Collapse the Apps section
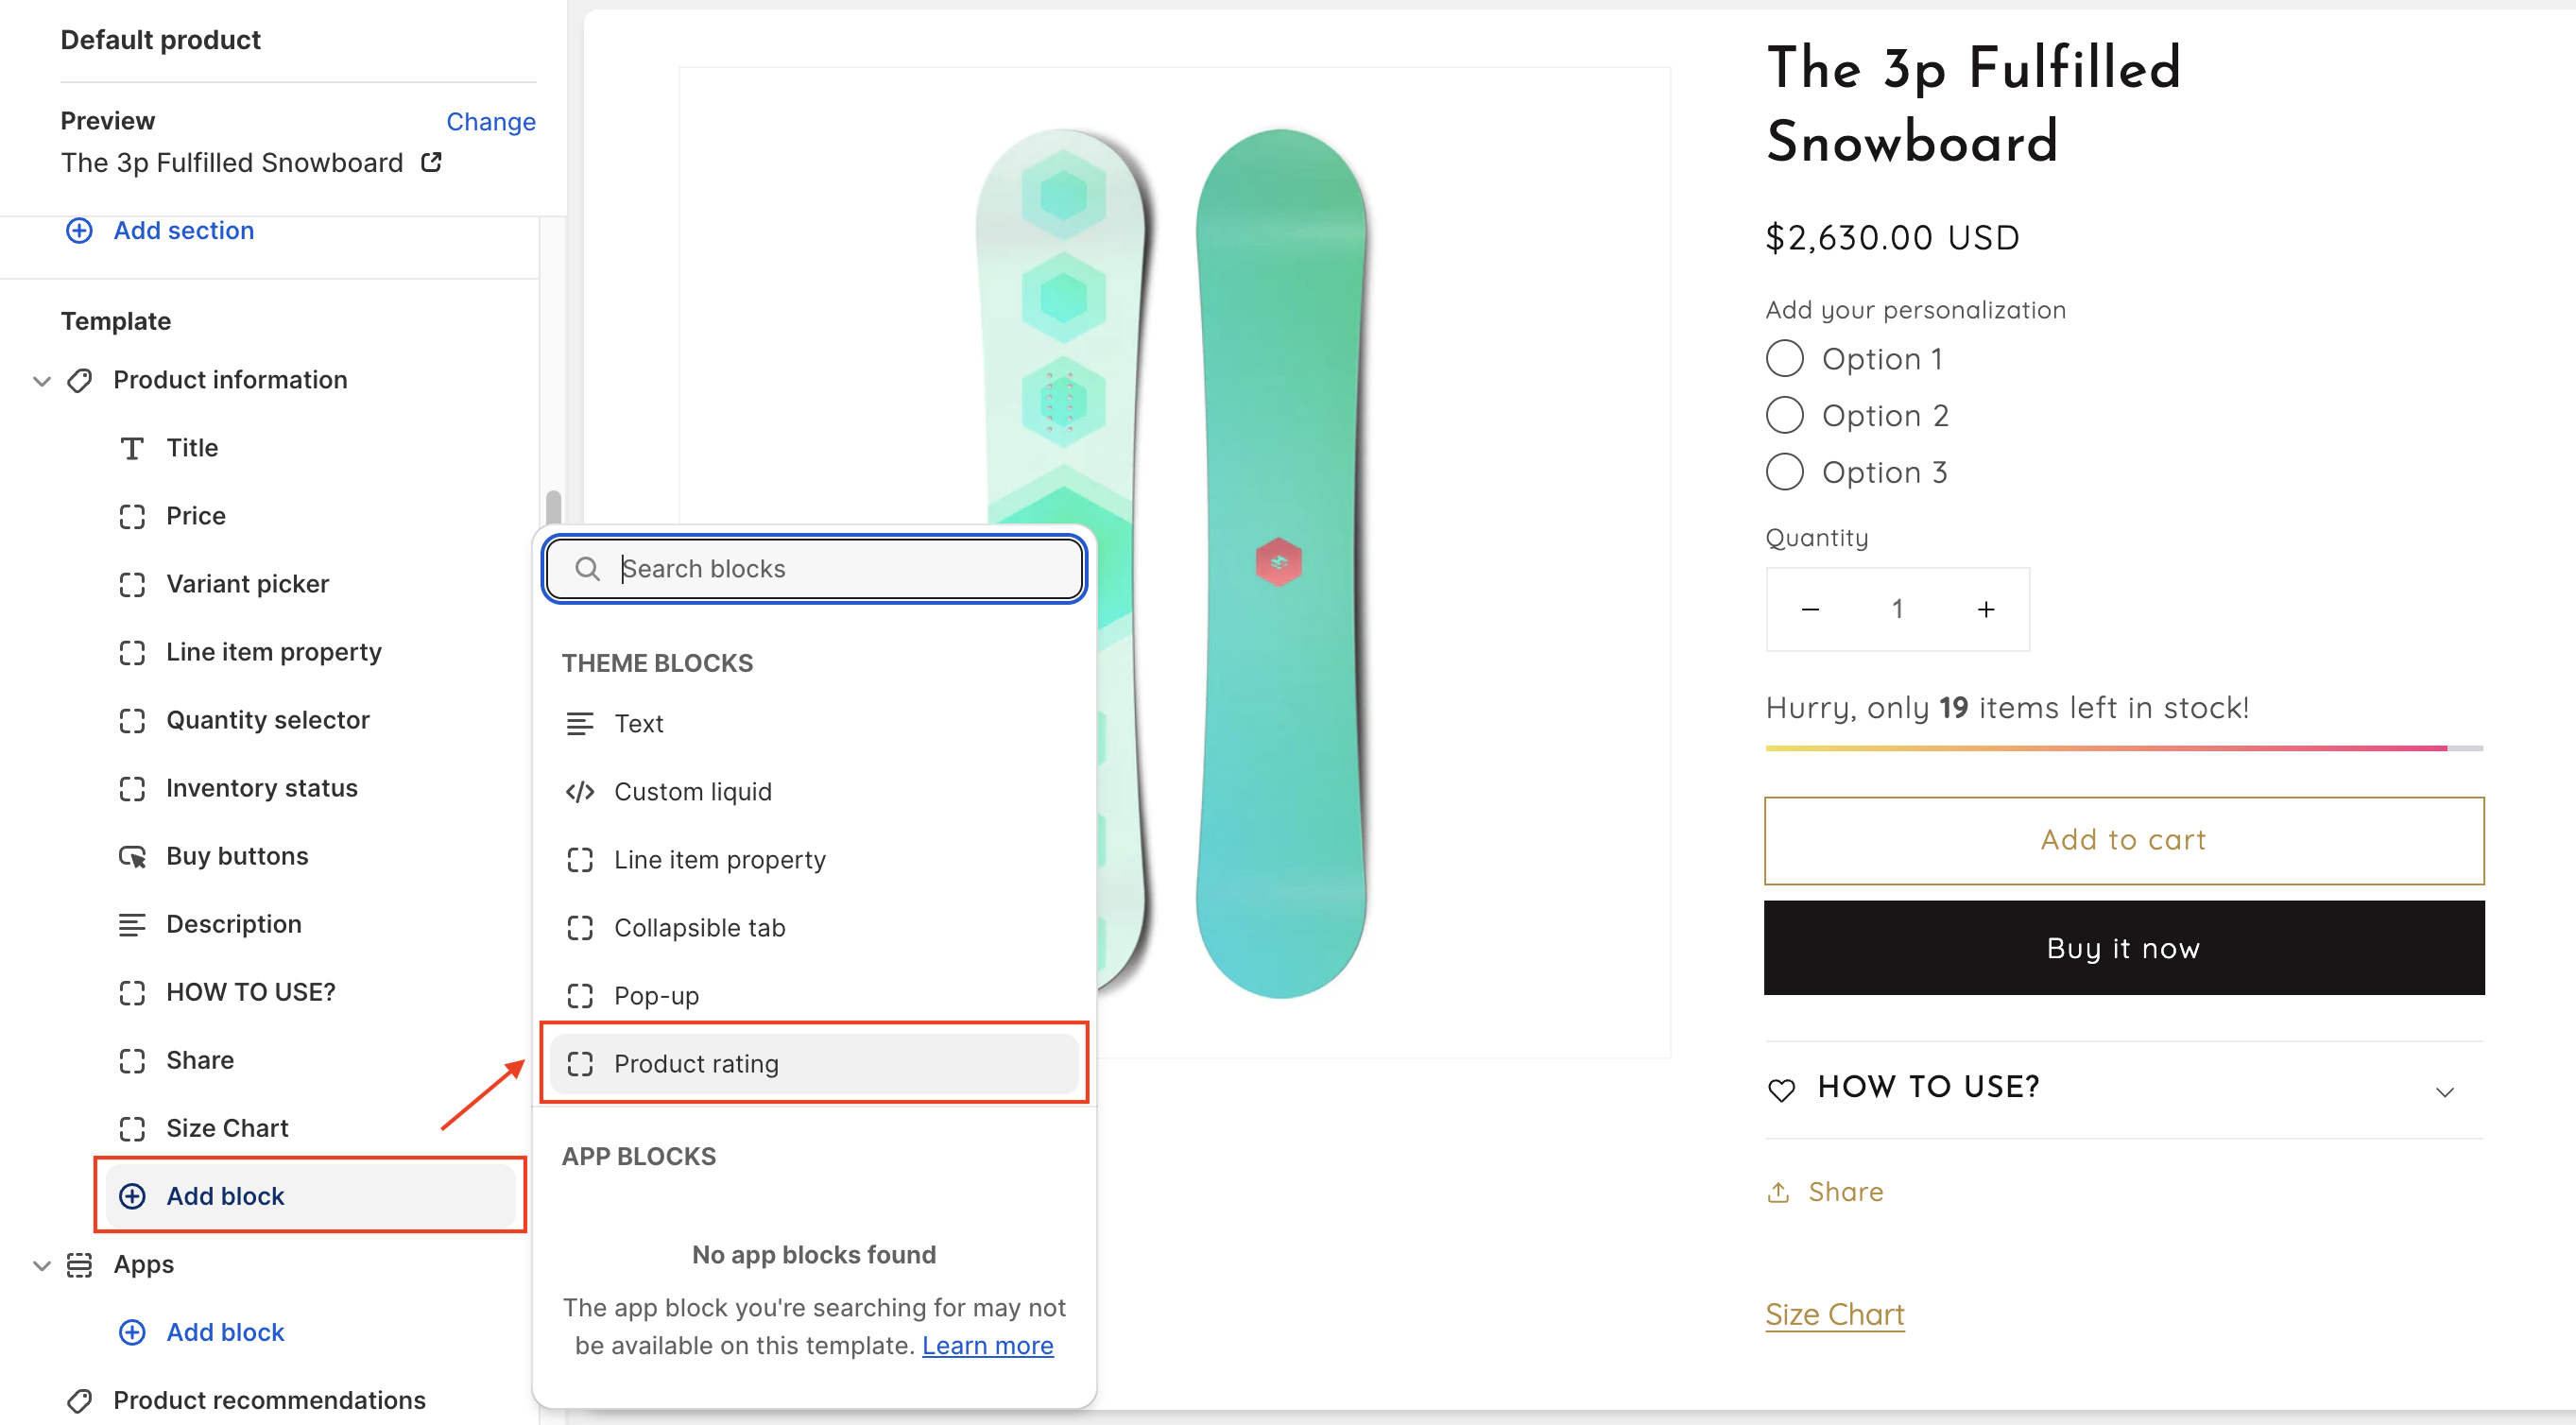Image resolution: width=2576 pixels, height=1425 pixels. coord(42,1265)
